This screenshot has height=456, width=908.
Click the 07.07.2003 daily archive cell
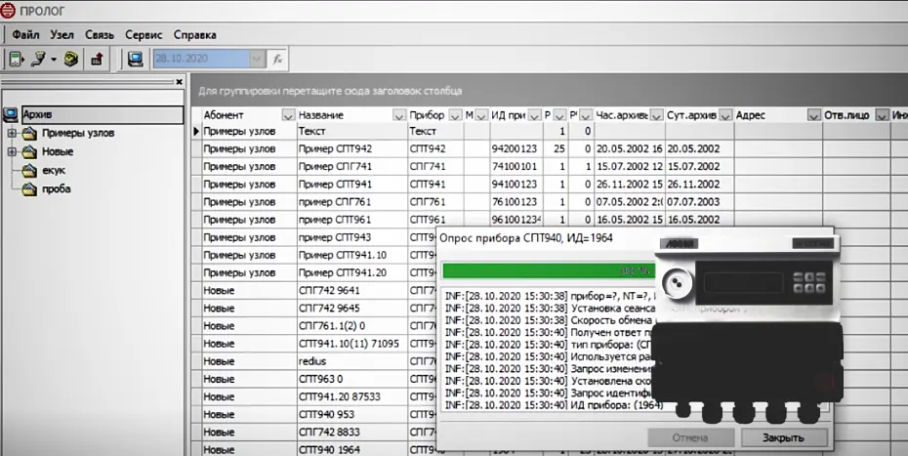pyautogui.click(x=699, y=202)
